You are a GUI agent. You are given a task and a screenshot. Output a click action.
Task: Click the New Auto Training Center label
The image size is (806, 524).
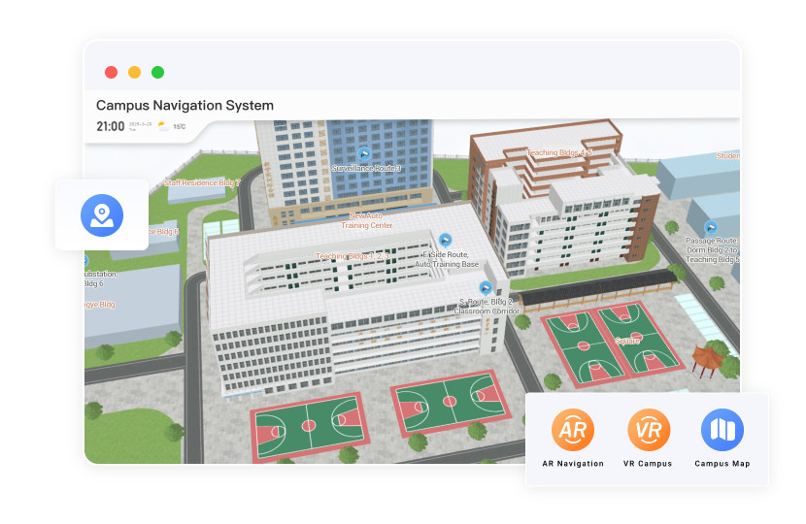point(366,220)
